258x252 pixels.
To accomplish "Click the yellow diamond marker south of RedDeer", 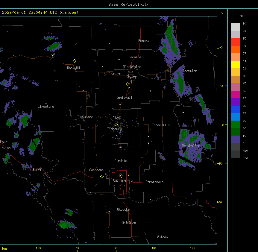I will pos(128,84).
